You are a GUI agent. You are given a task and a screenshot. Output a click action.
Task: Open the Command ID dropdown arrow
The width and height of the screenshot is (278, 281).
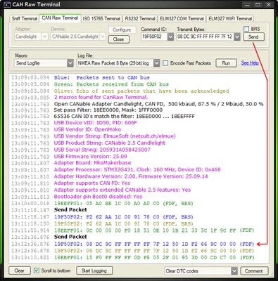pos(170,37)
